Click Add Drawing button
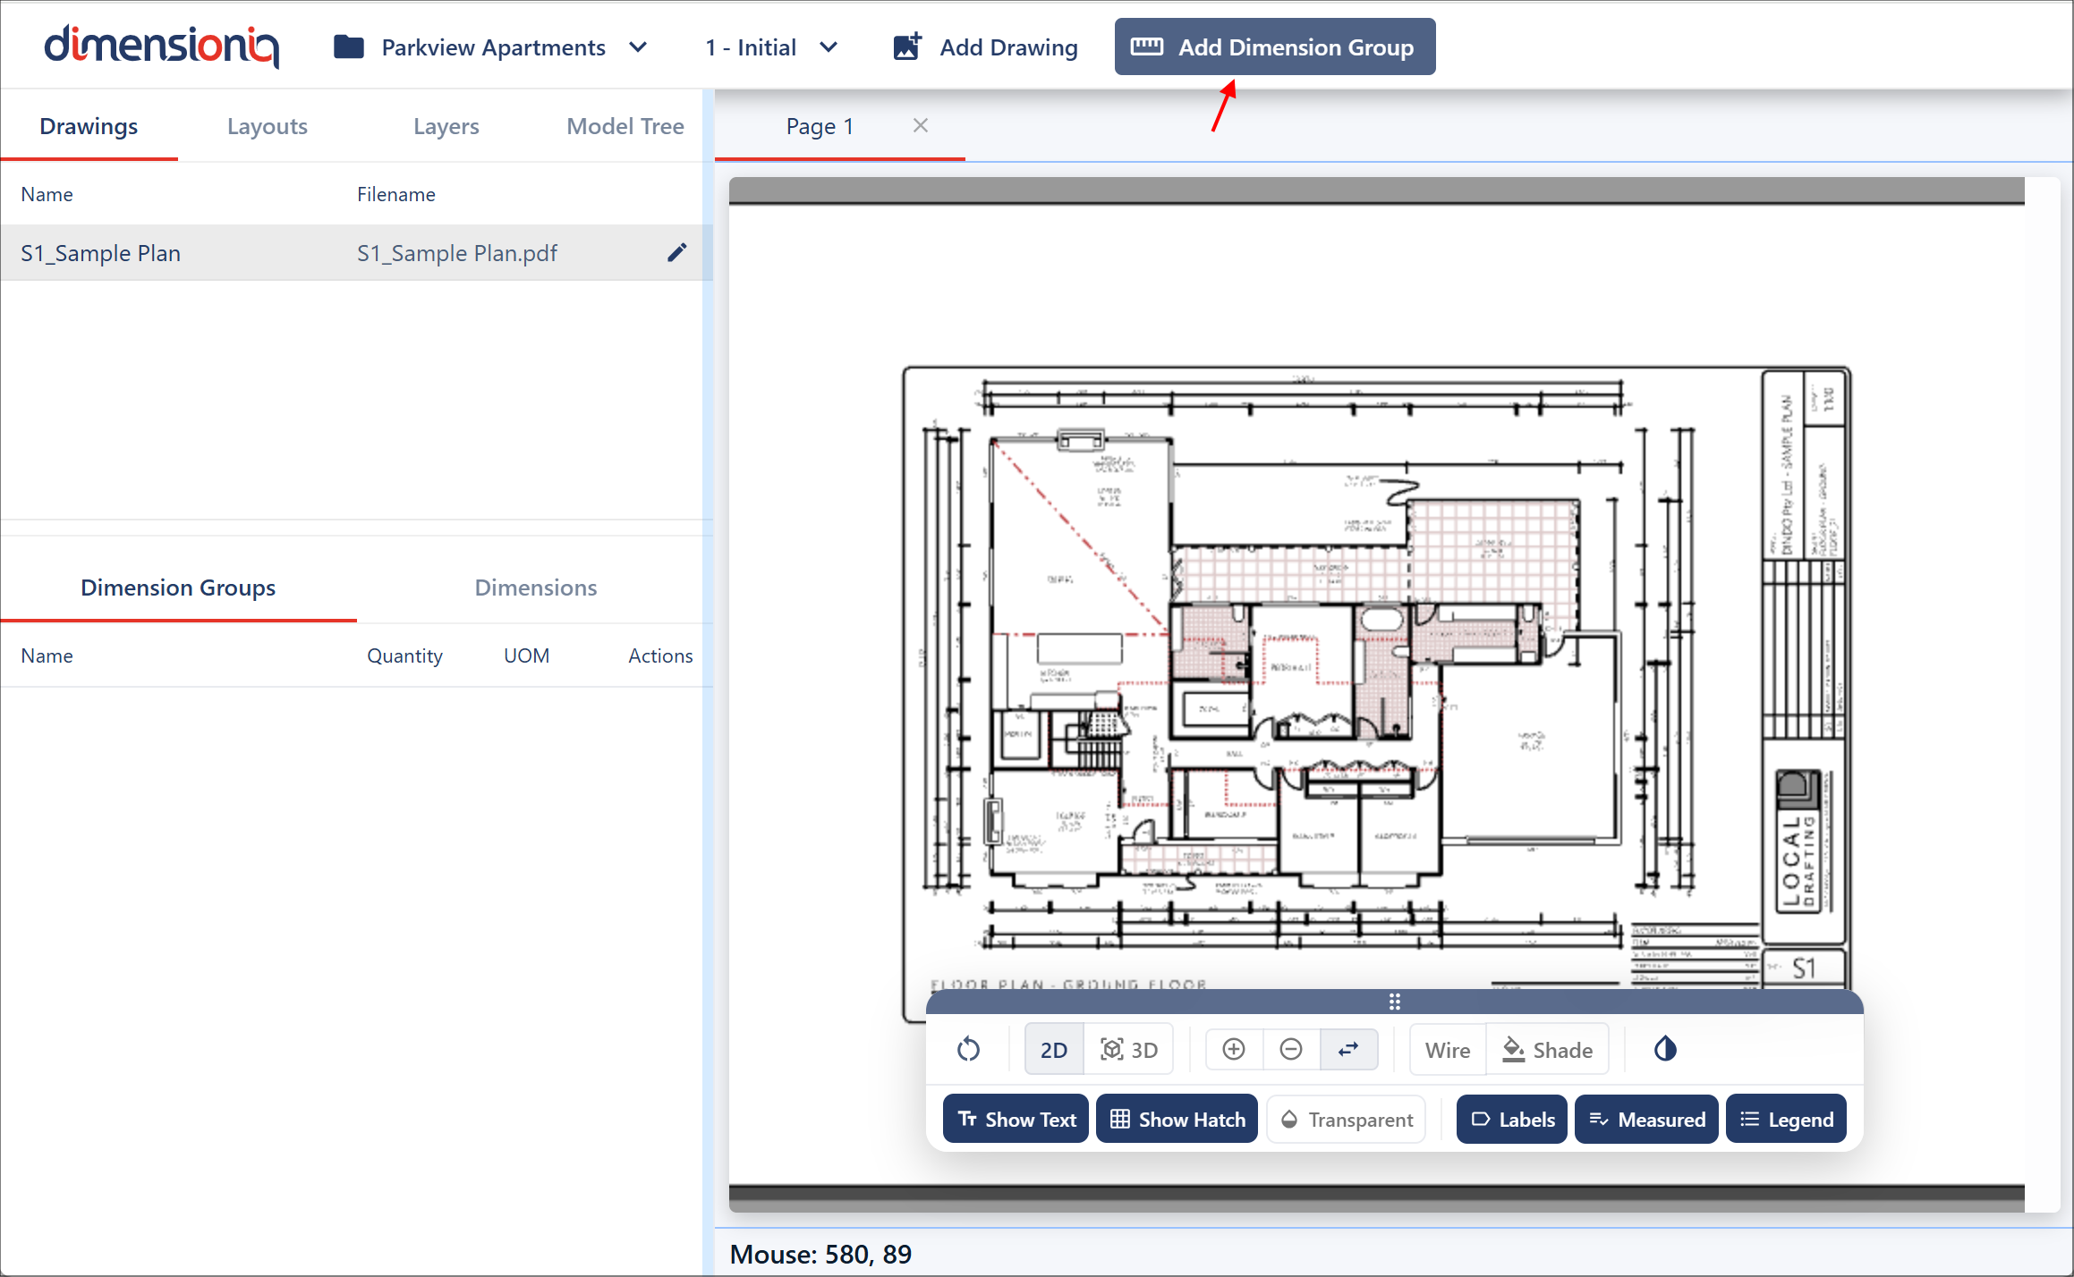Screen dimensions: 2074x1277 pyautogui.click(x=985, y=47)
